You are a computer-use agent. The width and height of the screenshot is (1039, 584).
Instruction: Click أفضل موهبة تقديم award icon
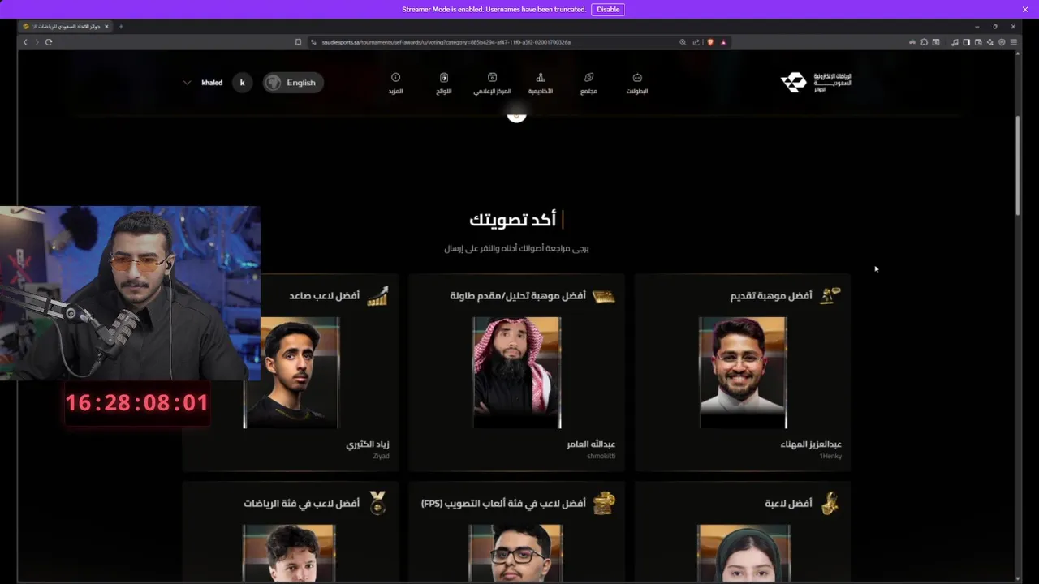(x=830, y=296)
